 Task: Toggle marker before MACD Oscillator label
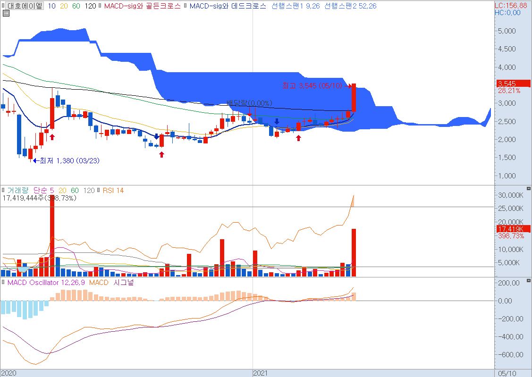(3, 282)
